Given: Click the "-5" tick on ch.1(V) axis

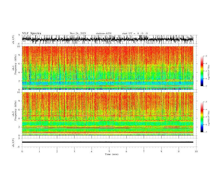Looking at the screenshot, I should click(x=19, y=44).
